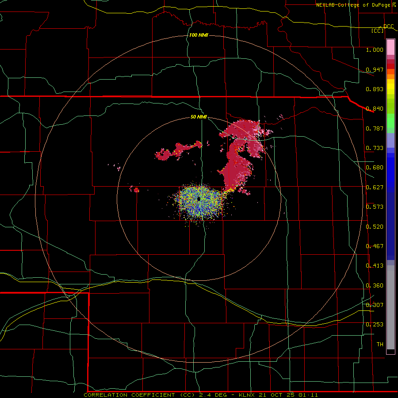Click the 0.520 scale value

pyautogui.click(x=375, y=227)
